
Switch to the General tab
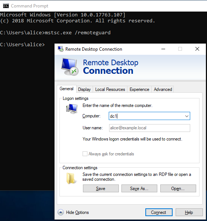67,89
